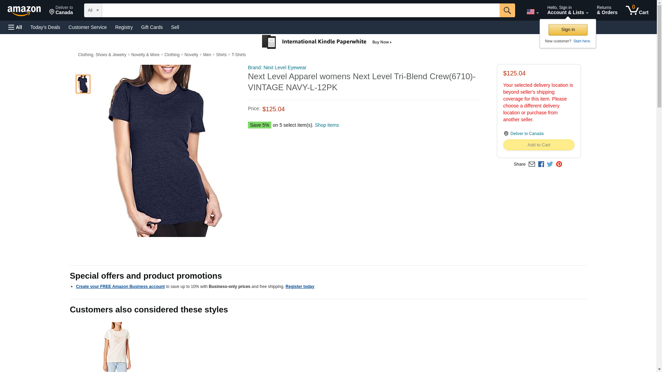Screen dimensions: 662x372
Task: Open Brand: Next Level Eyewear link
Action: (277, 68)
